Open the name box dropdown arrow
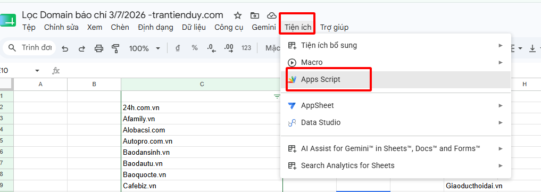This screenshot has width=541, height=192. coord(37,71)
